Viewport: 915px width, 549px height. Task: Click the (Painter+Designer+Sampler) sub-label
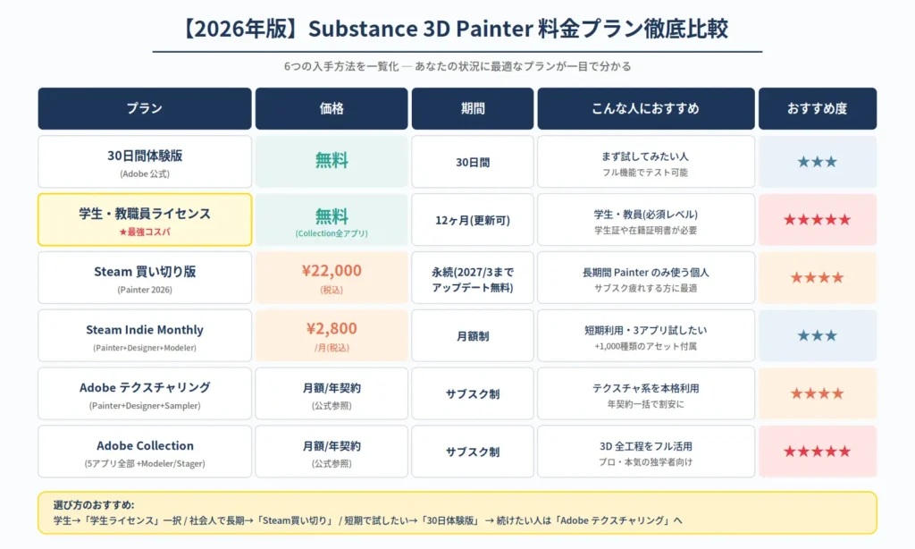(x=145, y=405)
